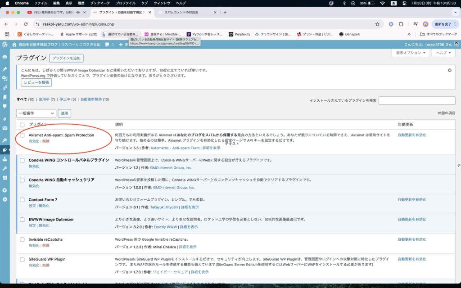Open the Chrome apps grid icon
Image resolution: width=461 pixels, height=288 pixels.
coord(7,34)
